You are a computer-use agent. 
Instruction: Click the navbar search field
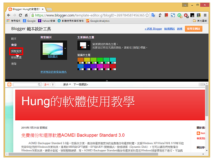pos(27,85)
